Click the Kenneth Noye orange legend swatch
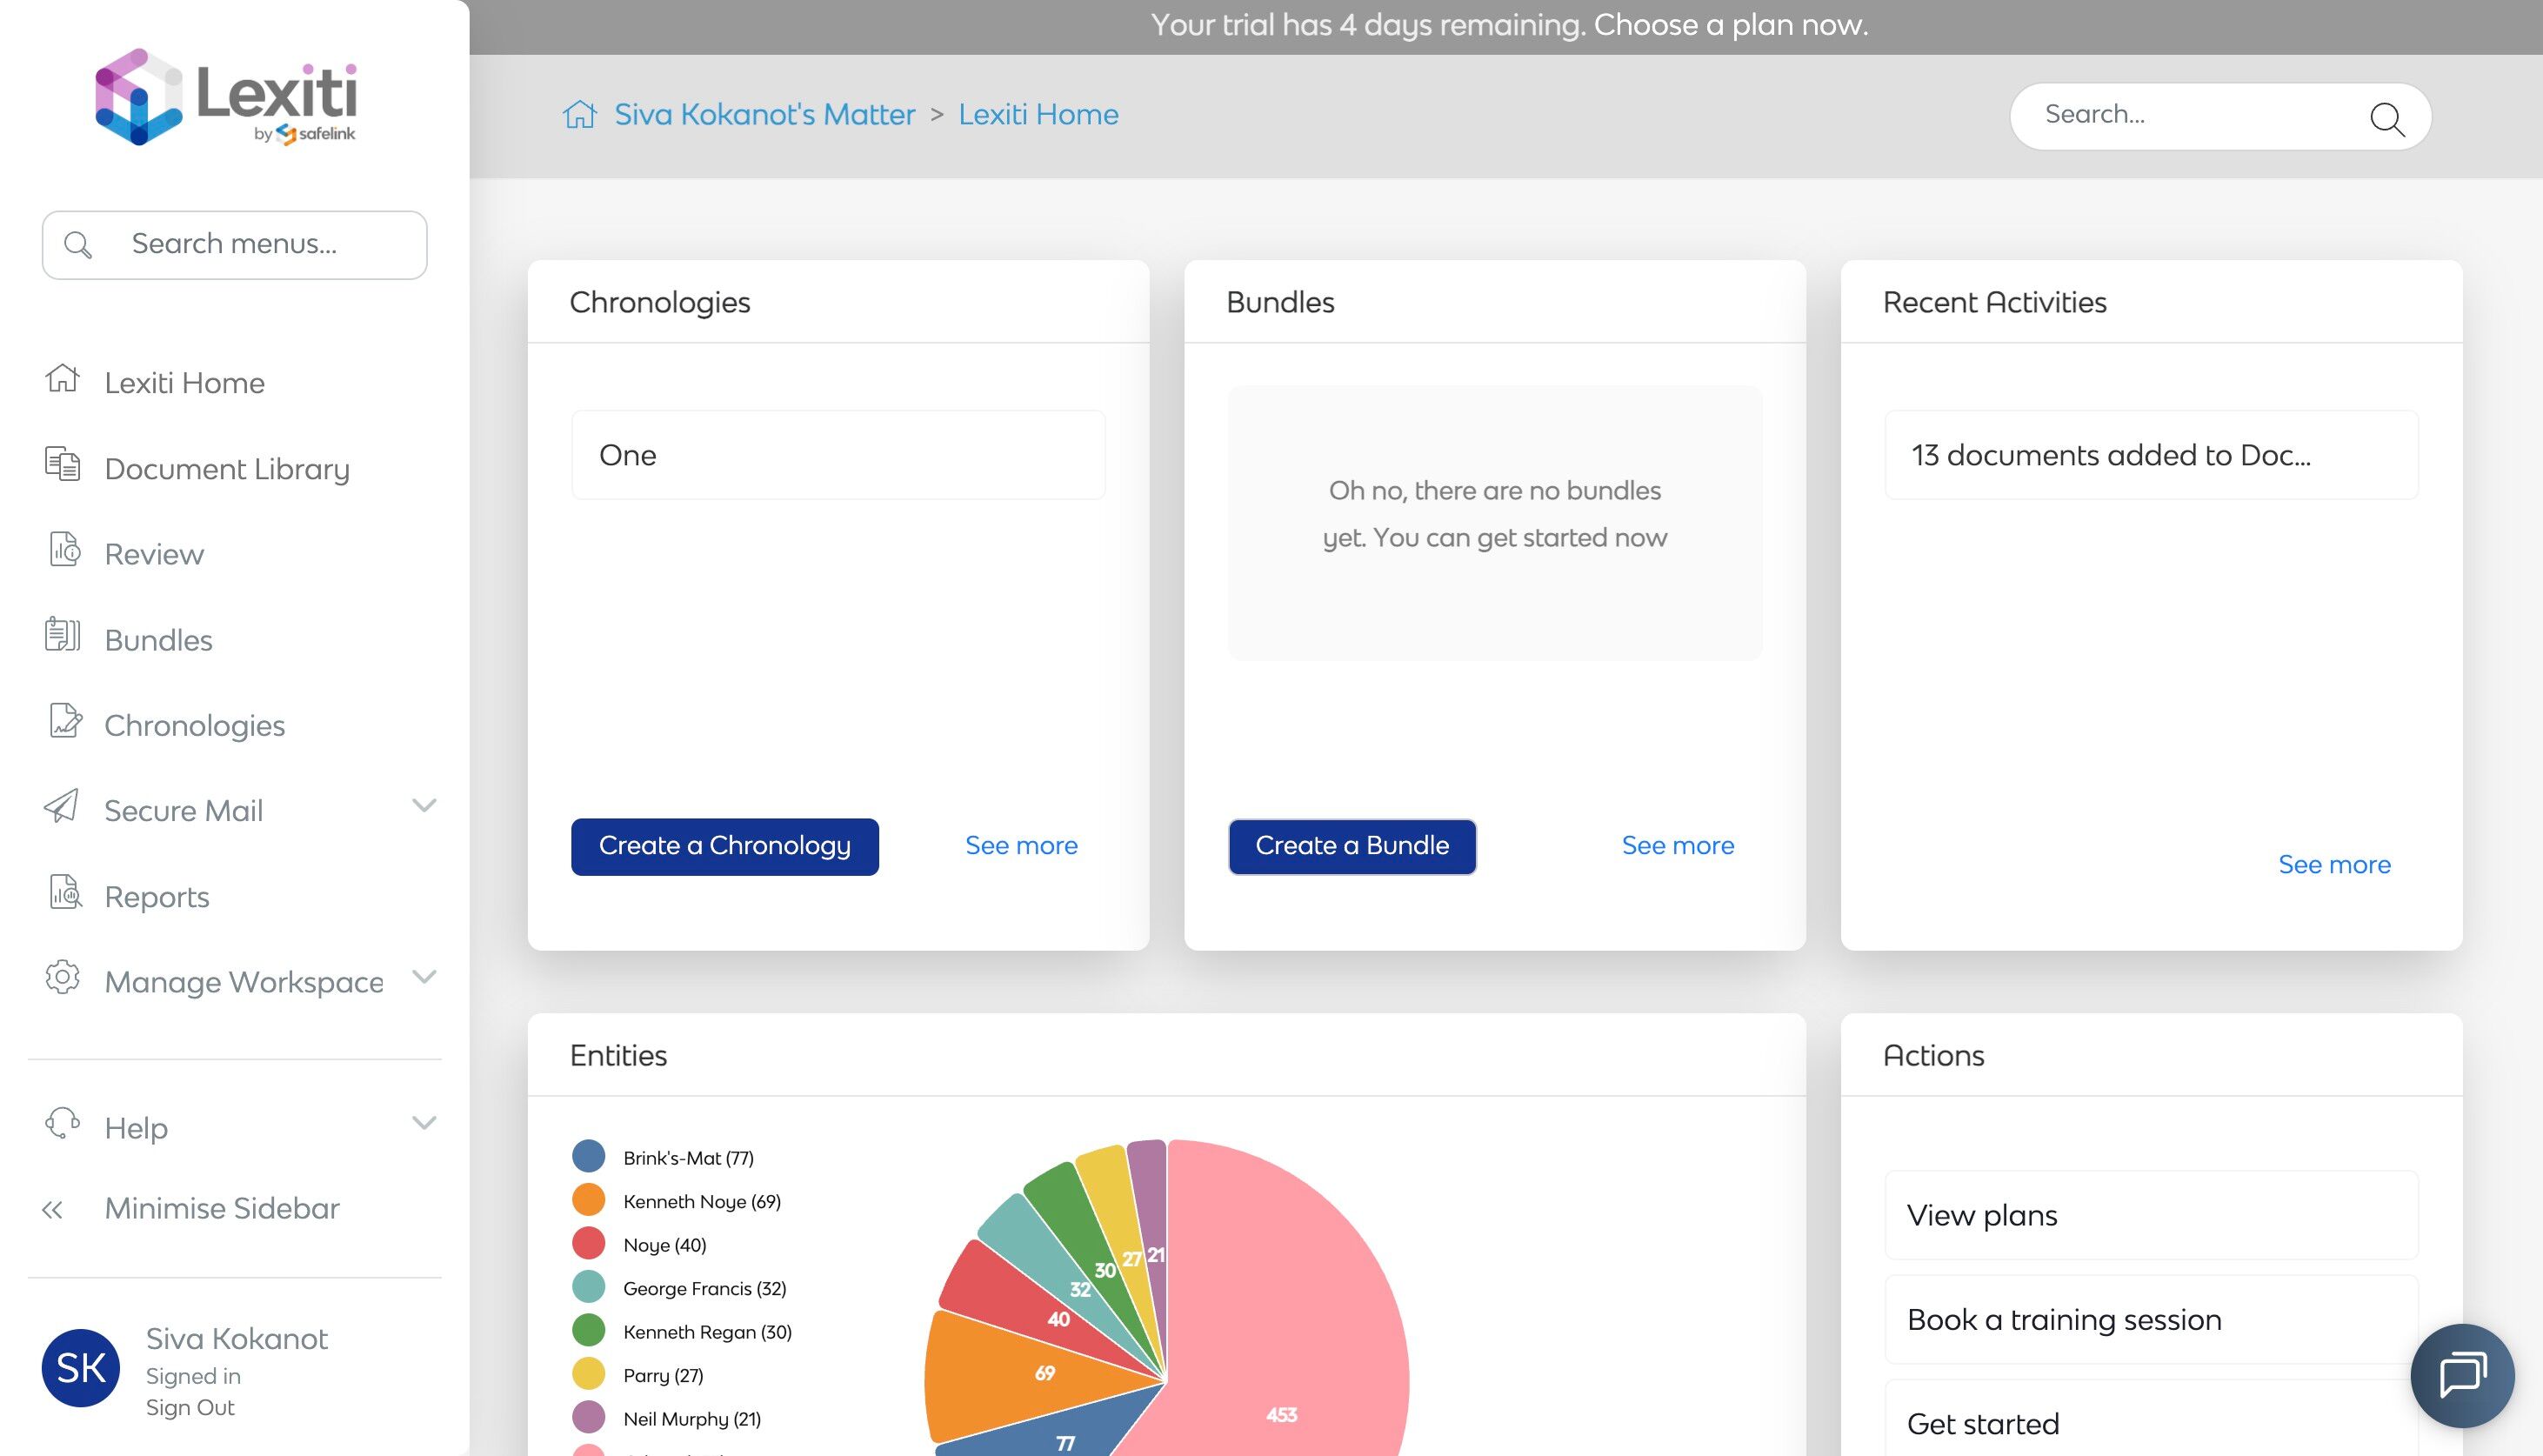This screenshot has height=1456, width=2543. coord(589,1200)
